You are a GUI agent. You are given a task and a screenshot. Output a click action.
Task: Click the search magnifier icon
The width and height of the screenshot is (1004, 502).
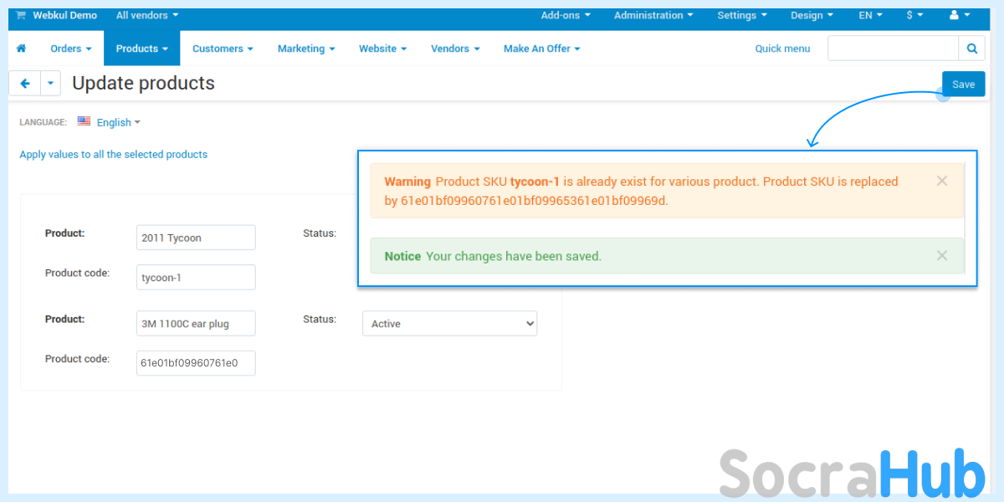971,49
